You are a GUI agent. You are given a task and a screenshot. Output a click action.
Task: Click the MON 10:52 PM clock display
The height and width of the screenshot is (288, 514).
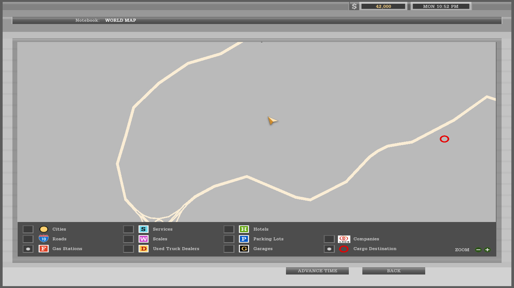(441, 6)
